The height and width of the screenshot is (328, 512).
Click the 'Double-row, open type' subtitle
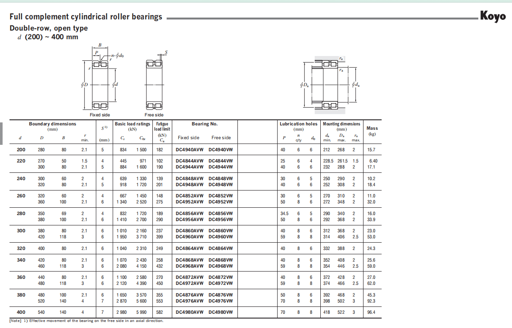tap(49, 28)
